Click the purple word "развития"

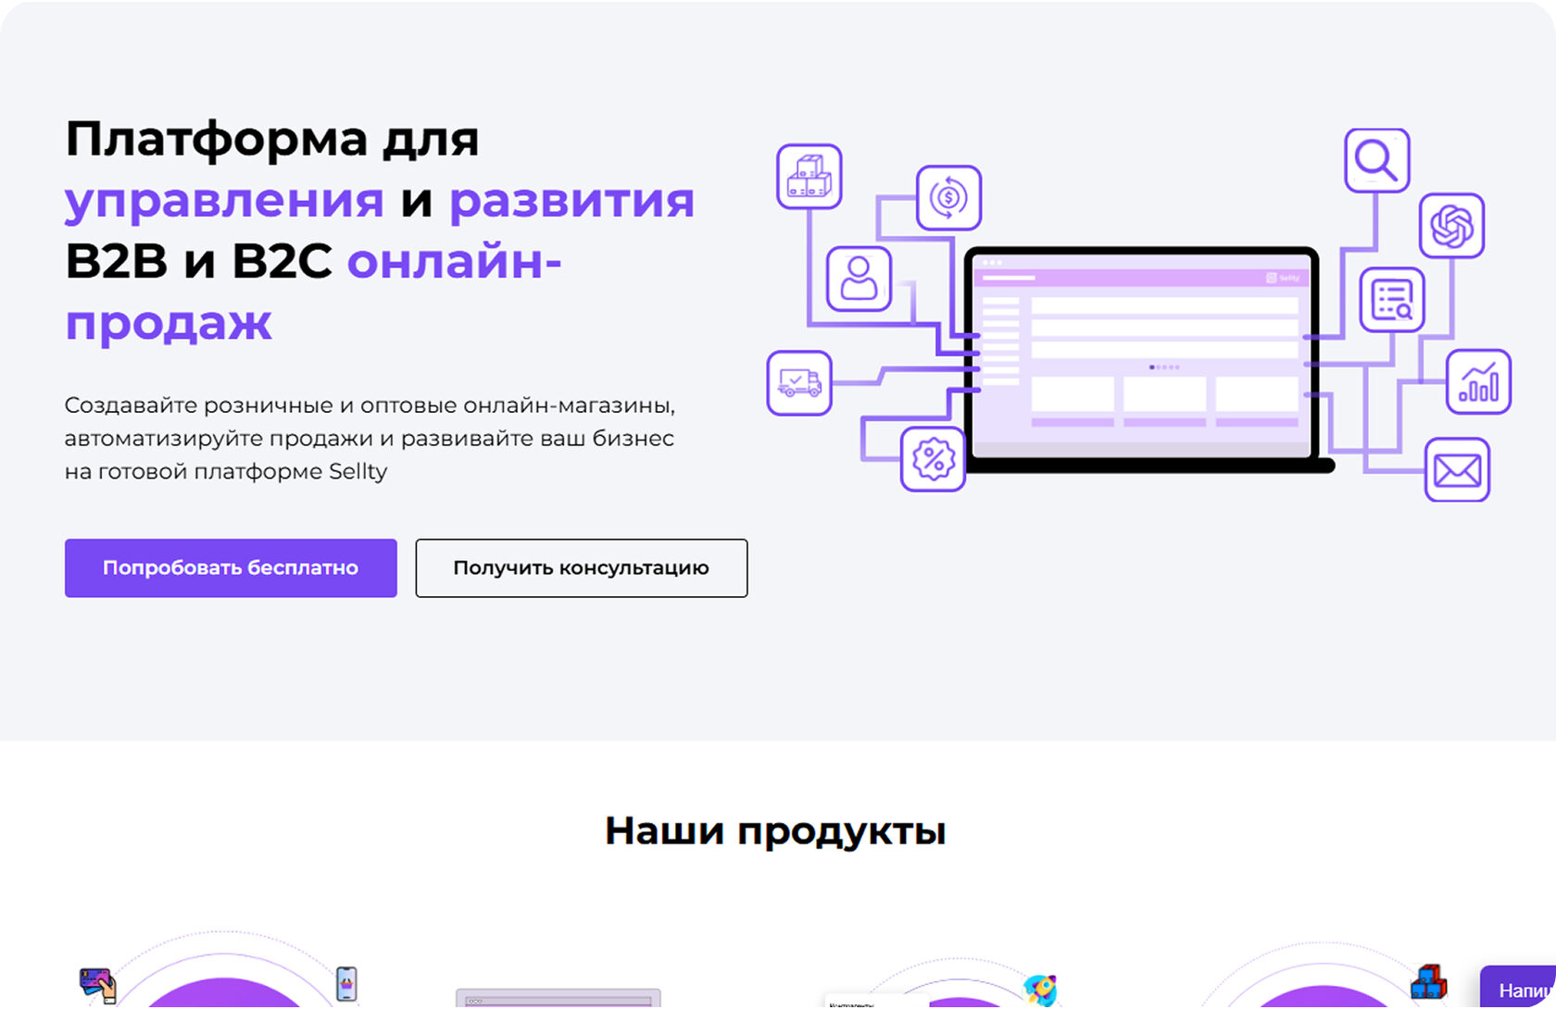click(x=571, y=201)
